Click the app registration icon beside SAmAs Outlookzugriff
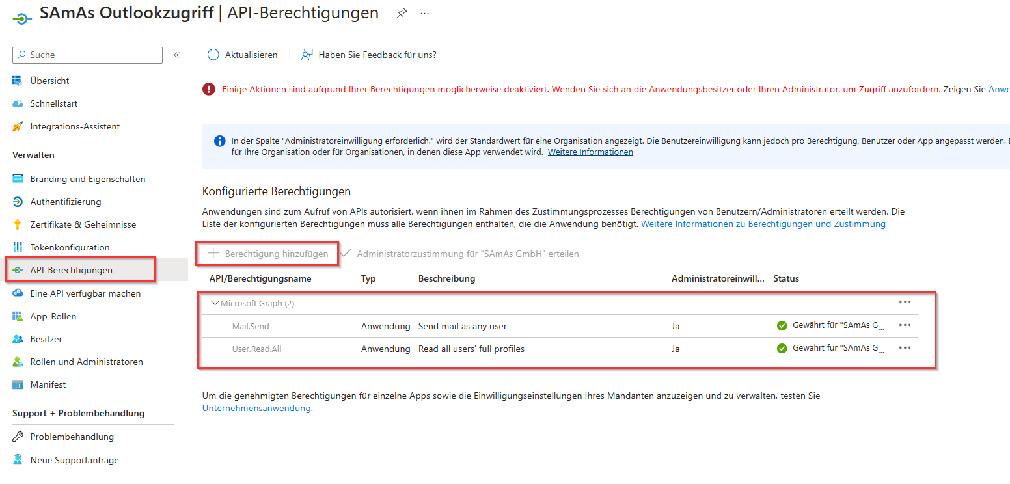This screenshot has height=484, width=1010. point(21,19)
